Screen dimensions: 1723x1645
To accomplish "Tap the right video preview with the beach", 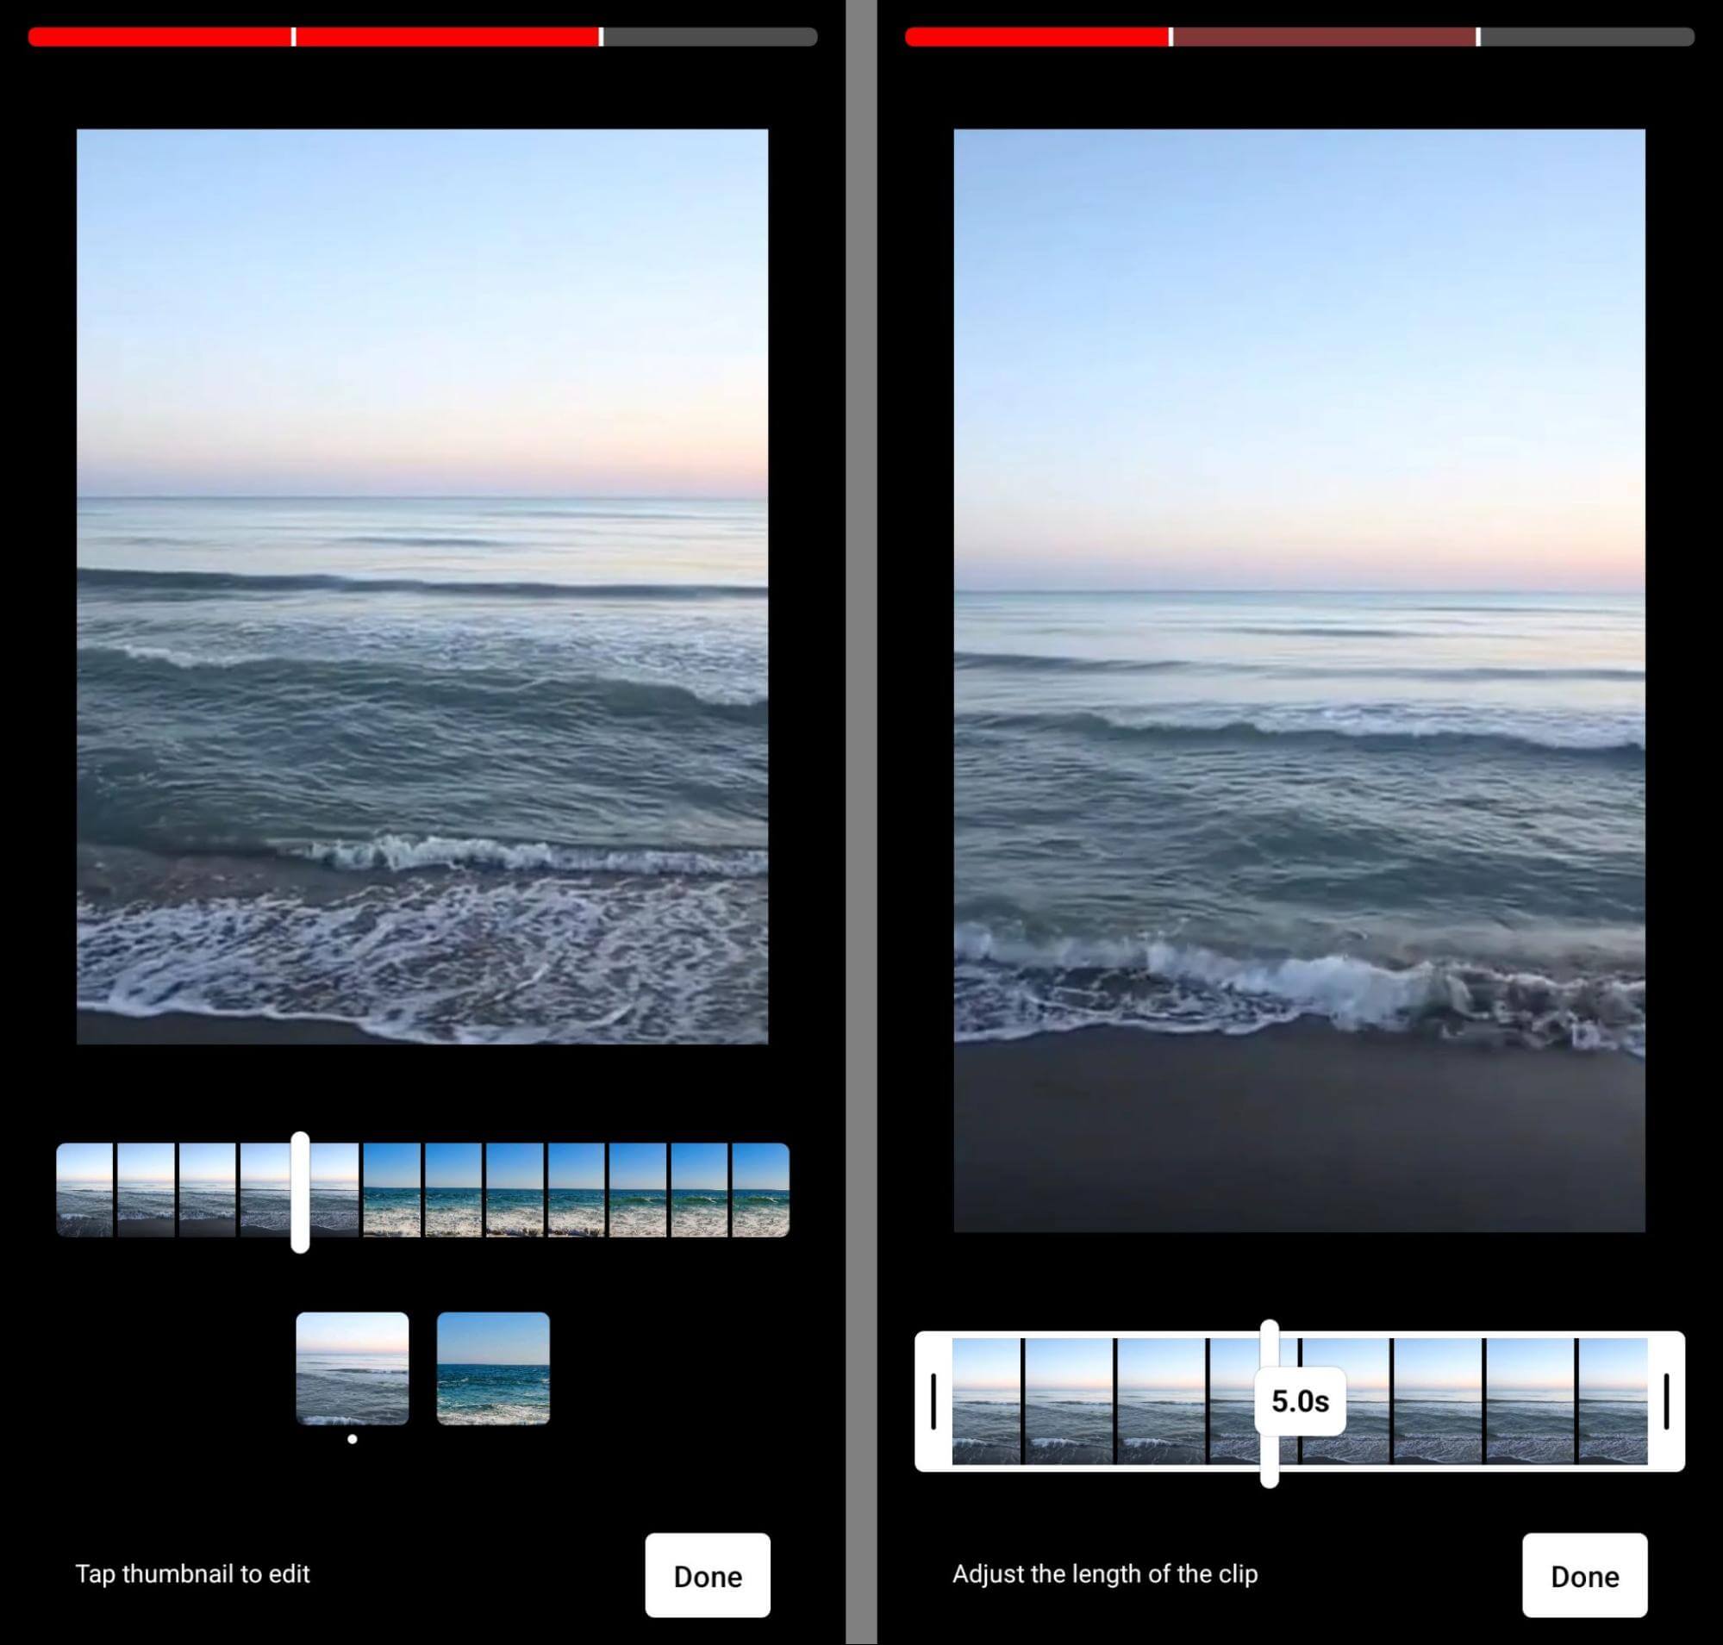I will pyautogui.click(x=1300, y=681).
